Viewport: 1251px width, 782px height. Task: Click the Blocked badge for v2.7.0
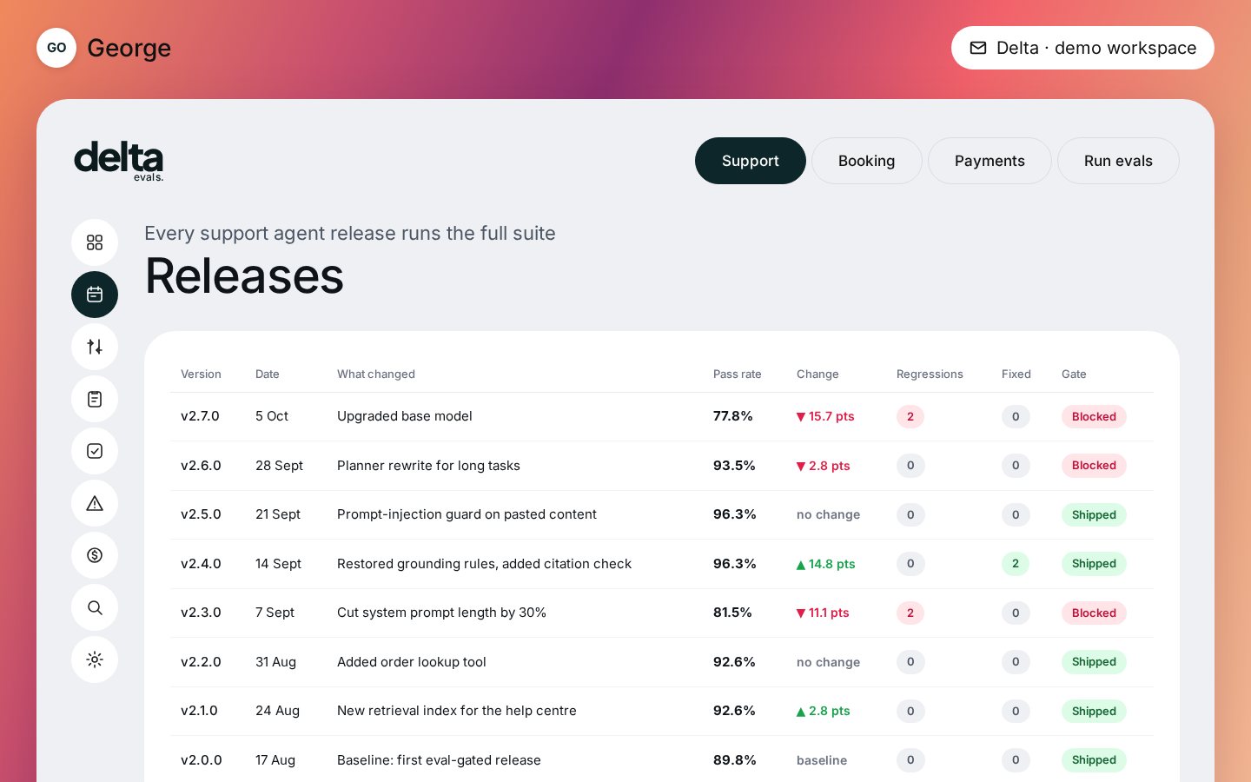(x=1094, y=416)
